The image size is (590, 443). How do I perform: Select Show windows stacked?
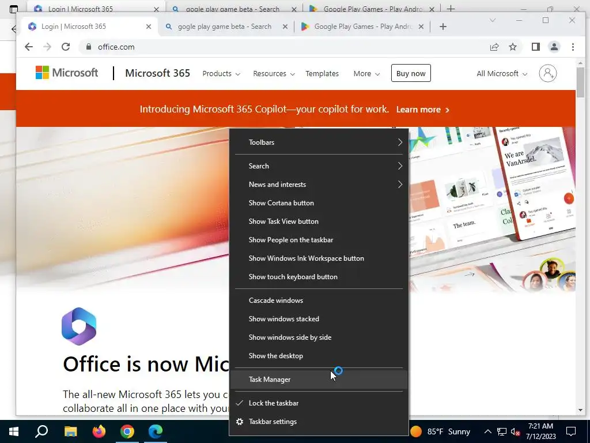(x=319, y=319)
